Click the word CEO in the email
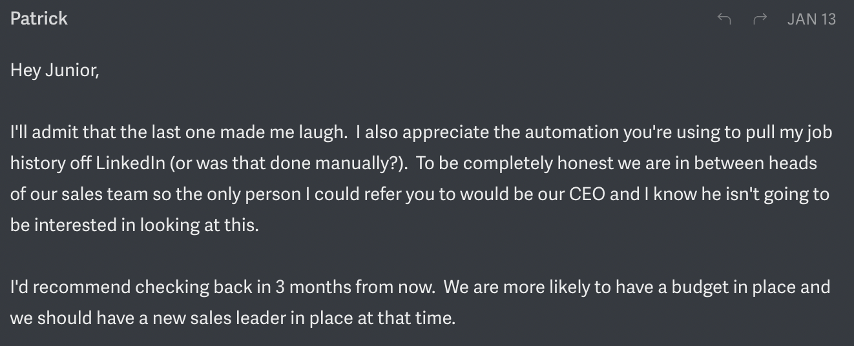 coord(587,194)
